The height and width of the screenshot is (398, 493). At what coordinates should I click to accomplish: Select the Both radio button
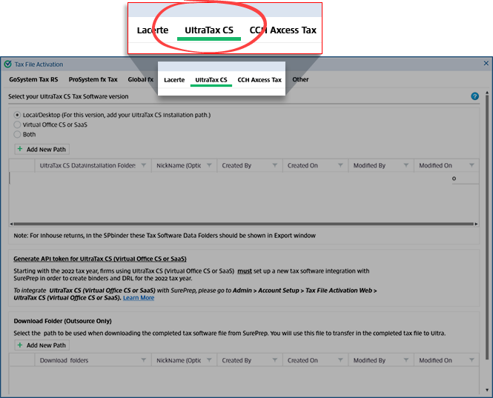point(18,134)
